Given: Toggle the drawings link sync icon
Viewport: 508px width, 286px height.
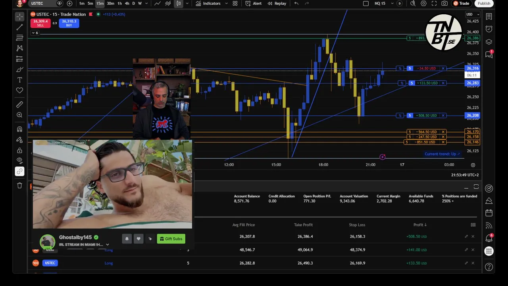Looking at the screenshot, I should (19, 171).
